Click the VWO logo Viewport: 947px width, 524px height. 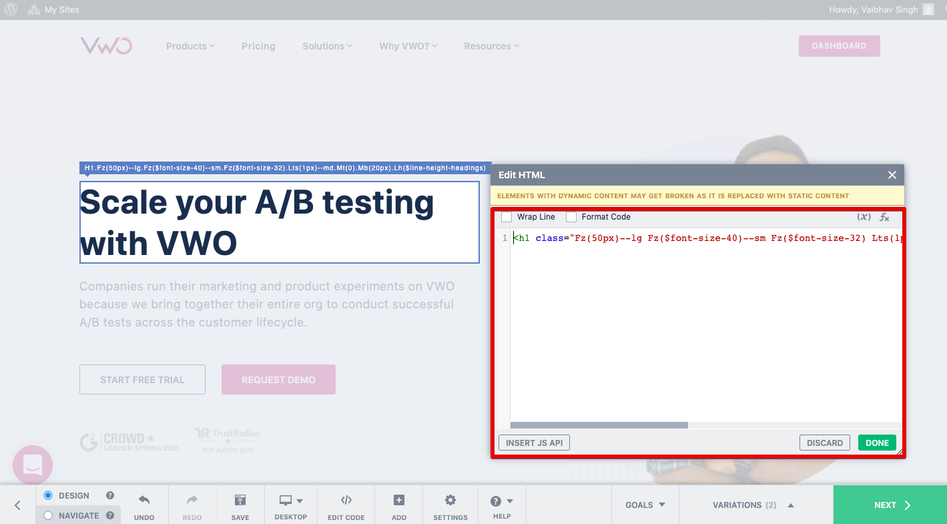click(x=106, y=45)
